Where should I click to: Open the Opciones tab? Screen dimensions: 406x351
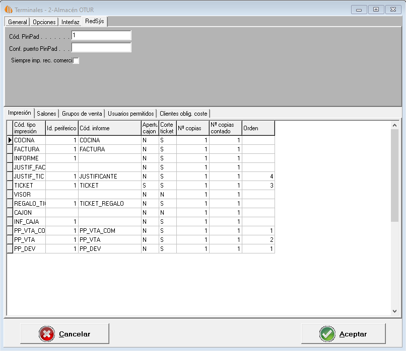click(x=44, y=22)
